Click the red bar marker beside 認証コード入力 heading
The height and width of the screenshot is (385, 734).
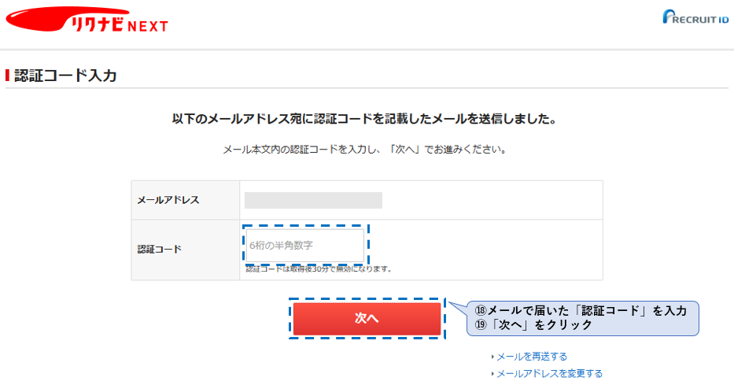click(x=8, y=75)
